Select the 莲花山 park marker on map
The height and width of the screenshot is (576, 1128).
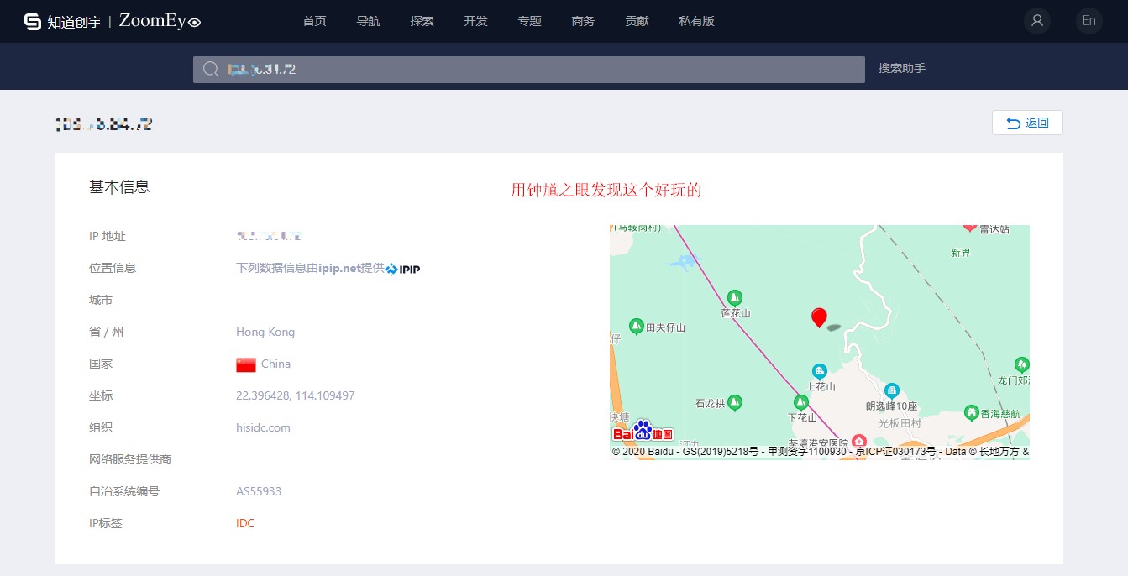click(x=735, y=297)
